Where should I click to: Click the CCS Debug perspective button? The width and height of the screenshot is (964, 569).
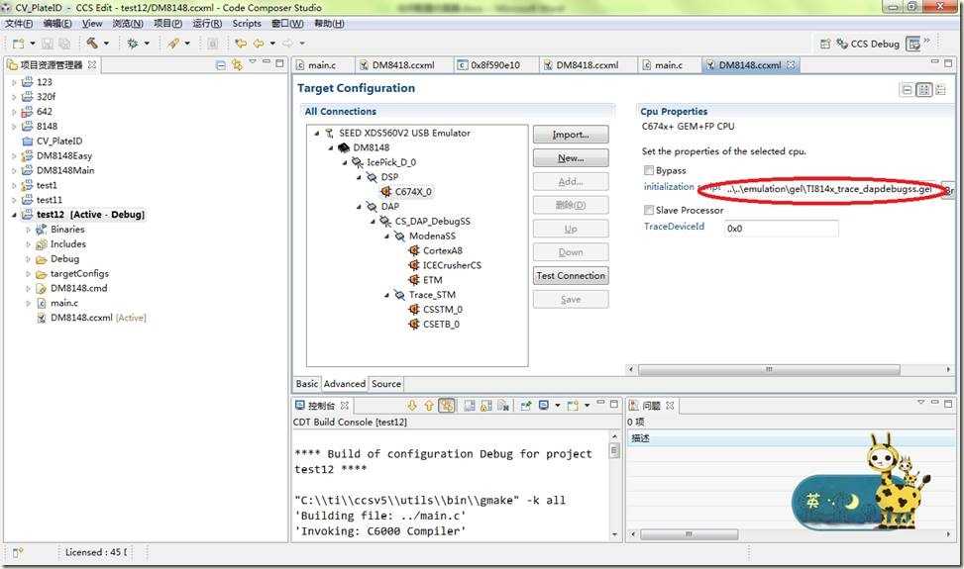tap(868, 45)
